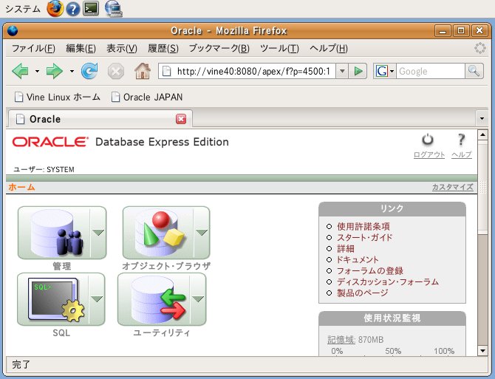
Task: Open the ディスカッション・フォーラム link
Action: coord(388,281)
